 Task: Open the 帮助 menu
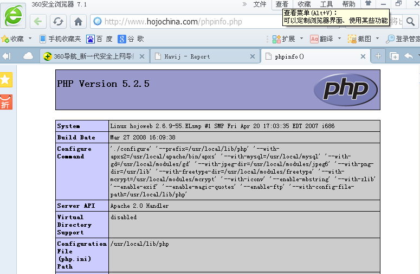tap(349, 4)
